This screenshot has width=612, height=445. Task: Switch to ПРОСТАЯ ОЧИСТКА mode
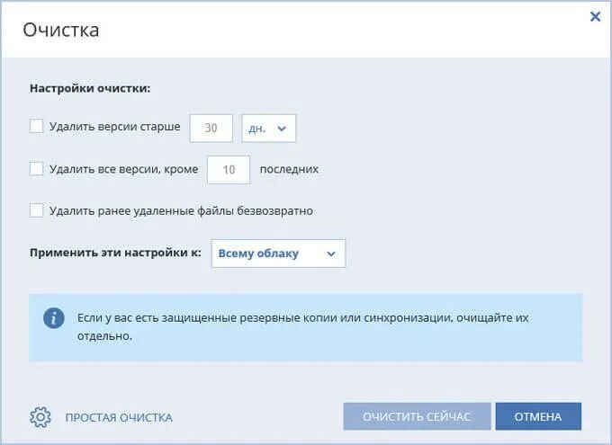pos(119,417)
